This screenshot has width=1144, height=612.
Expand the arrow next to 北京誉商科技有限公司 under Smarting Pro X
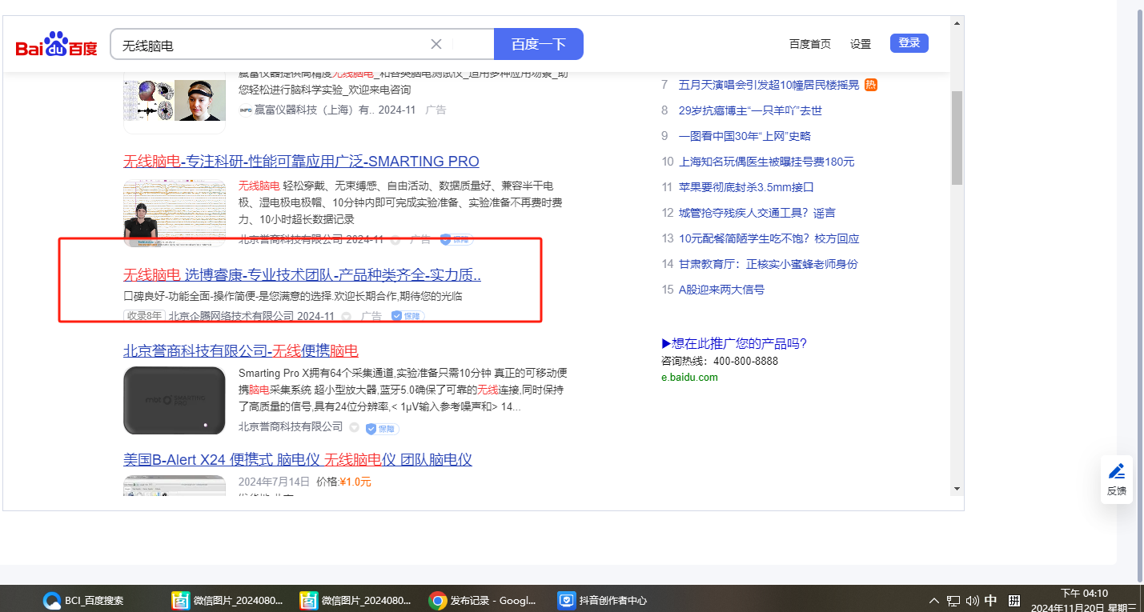point(354,427)
